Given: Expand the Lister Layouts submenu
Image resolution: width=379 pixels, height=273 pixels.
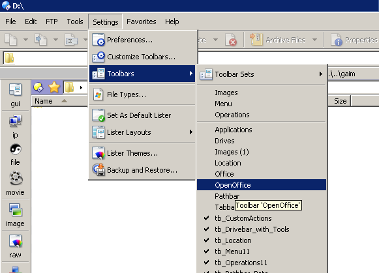Looking at the screenshot, I should (142, 132).
